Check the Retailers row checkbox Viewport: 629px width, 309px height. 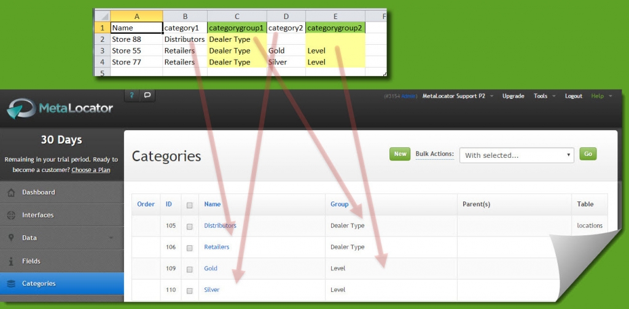190,248
